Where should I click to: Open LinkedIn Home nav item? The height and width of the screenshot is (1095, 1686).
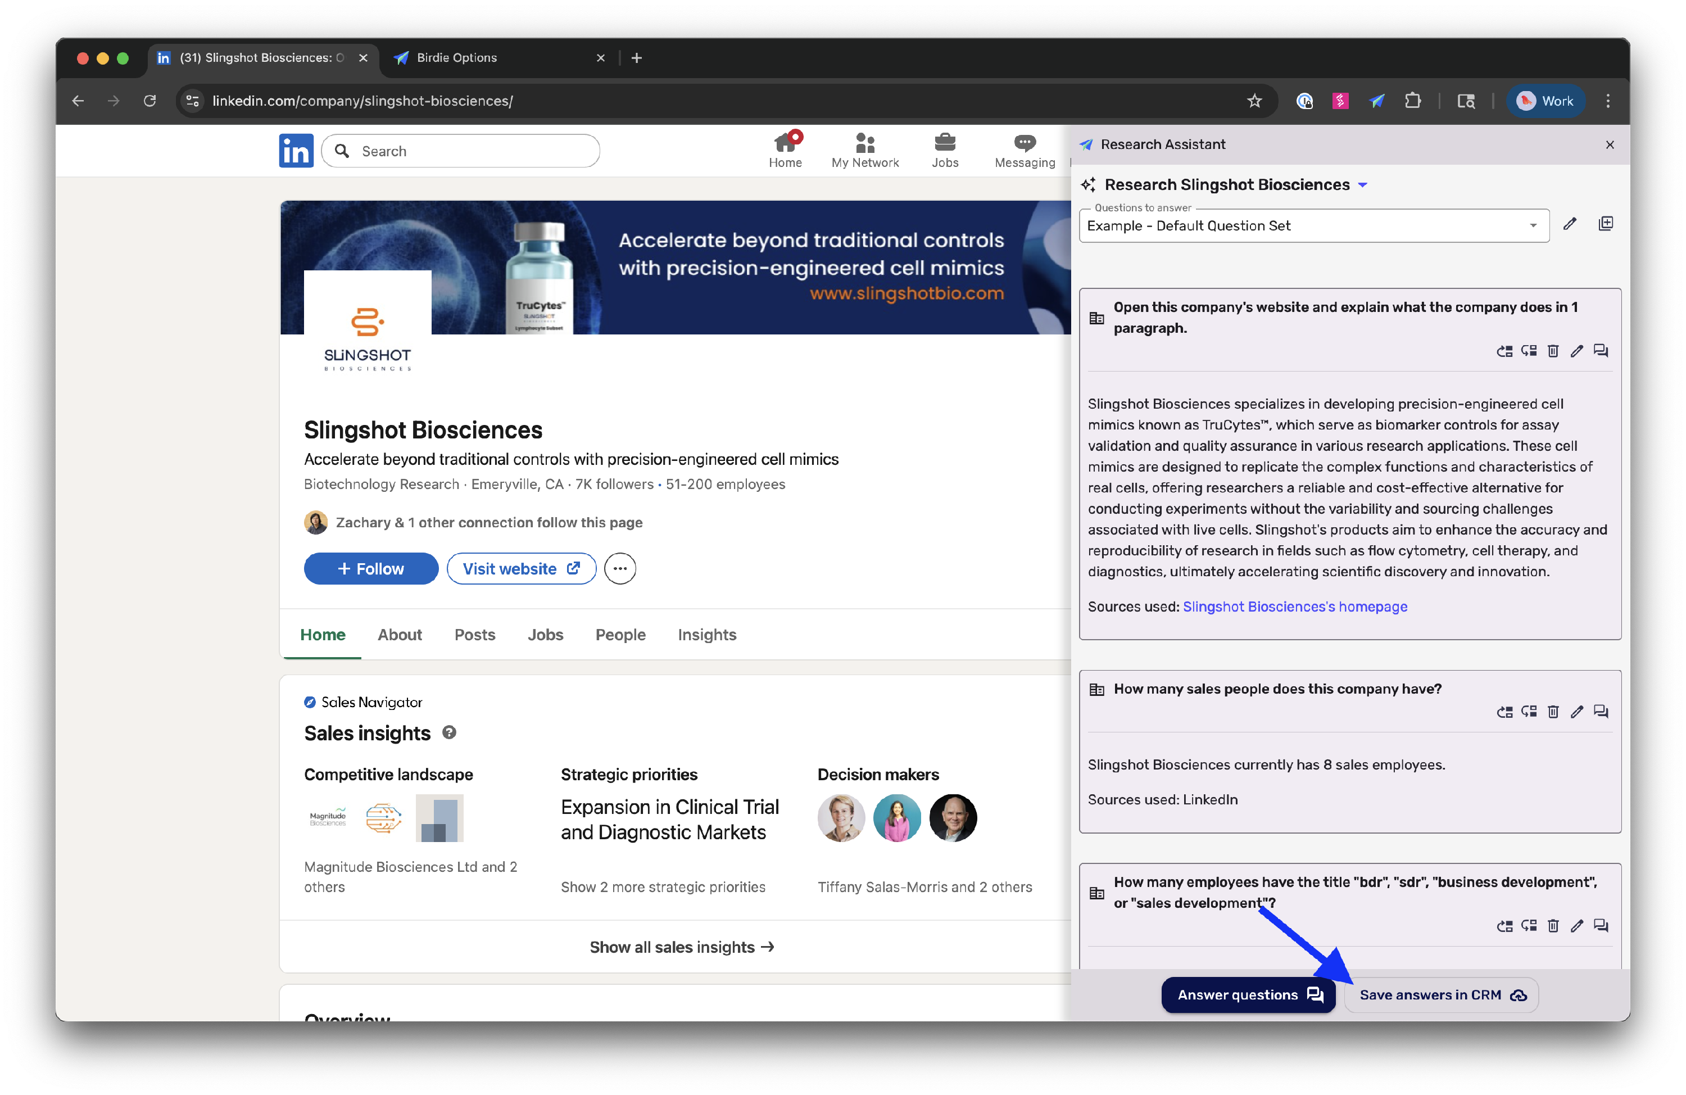point(785,151)
